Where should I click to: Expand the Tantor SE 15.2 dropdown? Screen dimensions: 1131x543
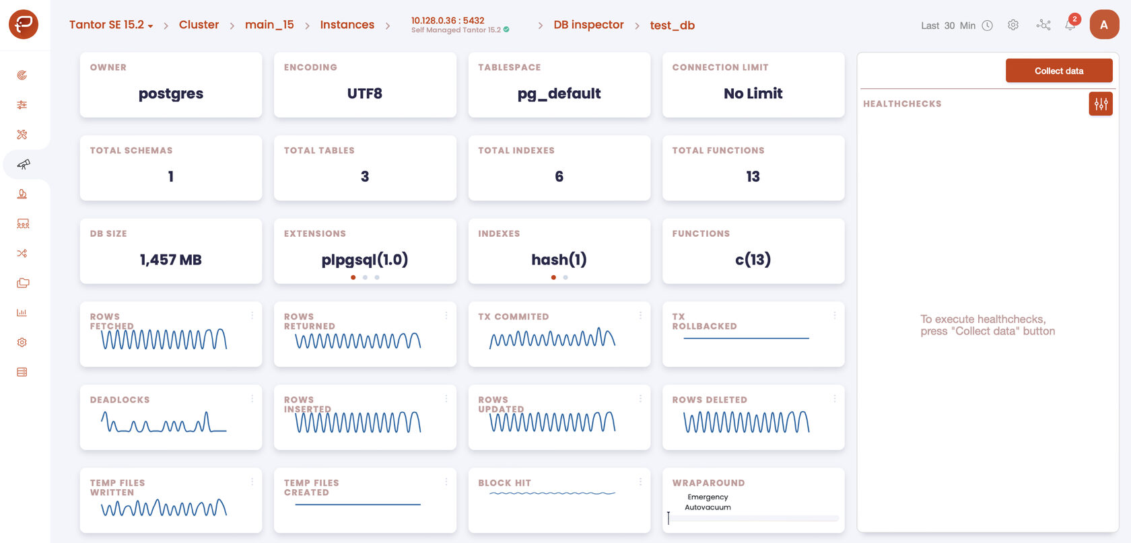coord(111,25)
